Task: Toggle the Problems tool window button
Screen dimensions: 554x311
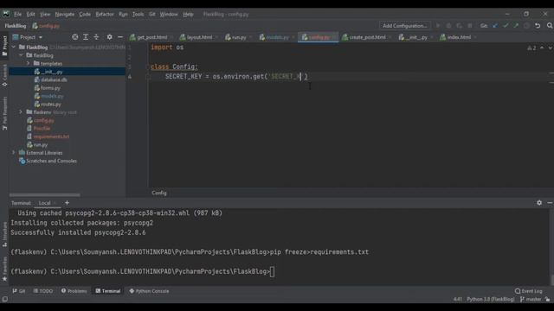Action: click(x=74, y=291)
